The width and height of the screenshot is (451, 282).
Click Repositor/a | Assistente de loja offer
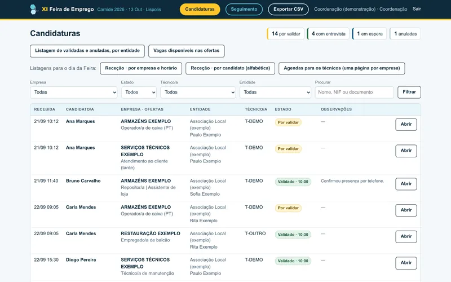148,191
